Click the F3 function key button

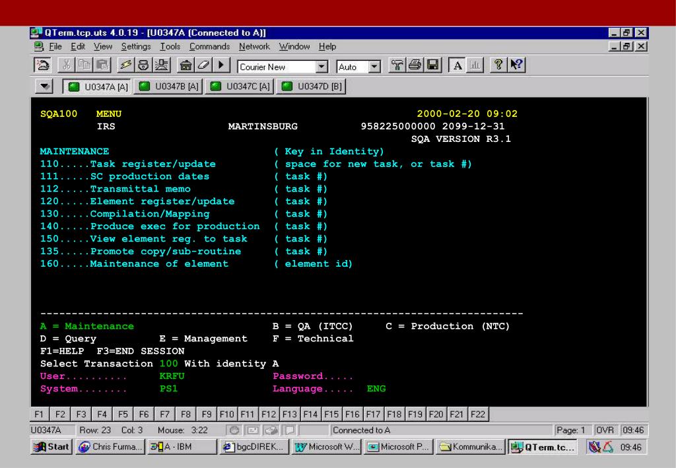pyautogui.click(x=81, y=414)
